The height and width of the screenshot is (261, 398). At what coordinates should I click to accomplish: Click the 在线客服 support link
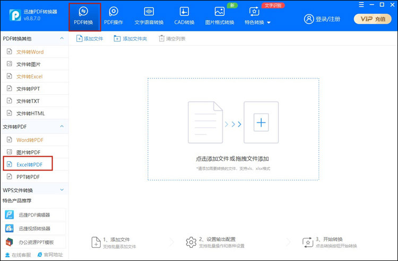18,255
